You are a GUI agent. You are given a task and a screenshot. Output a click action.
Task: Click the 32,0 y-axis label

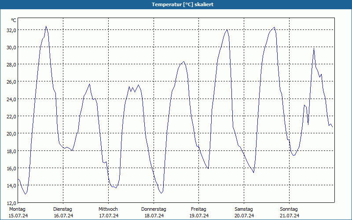[x=11, y=30]
